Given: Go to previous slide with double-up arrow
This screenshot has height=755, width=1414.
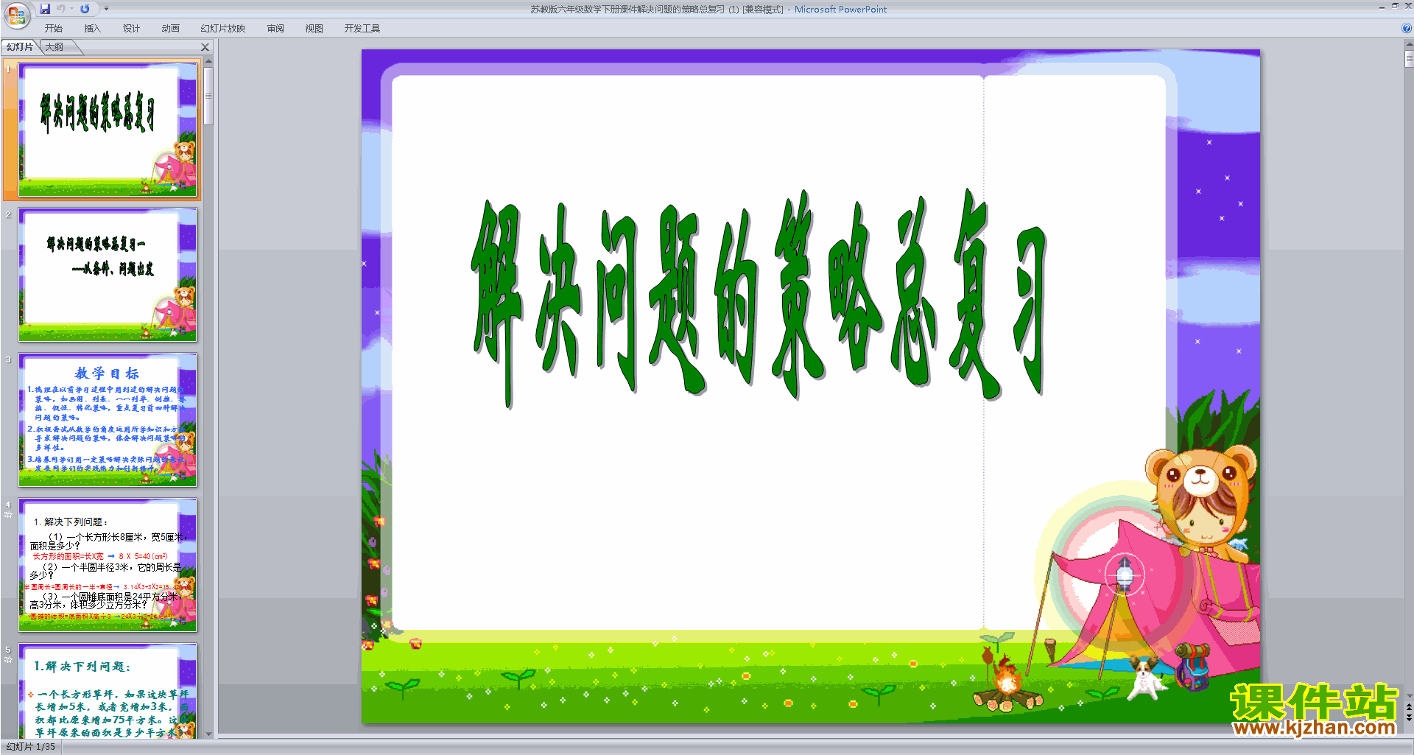Looking at the screenshot, I should (1409, 707).
